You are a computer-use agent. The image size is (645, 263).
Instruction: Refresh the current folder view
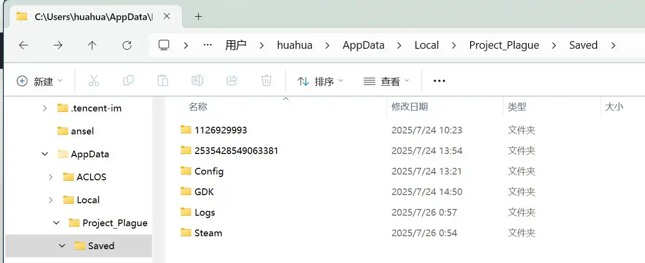pyautogui.click(x=127, y=45)
